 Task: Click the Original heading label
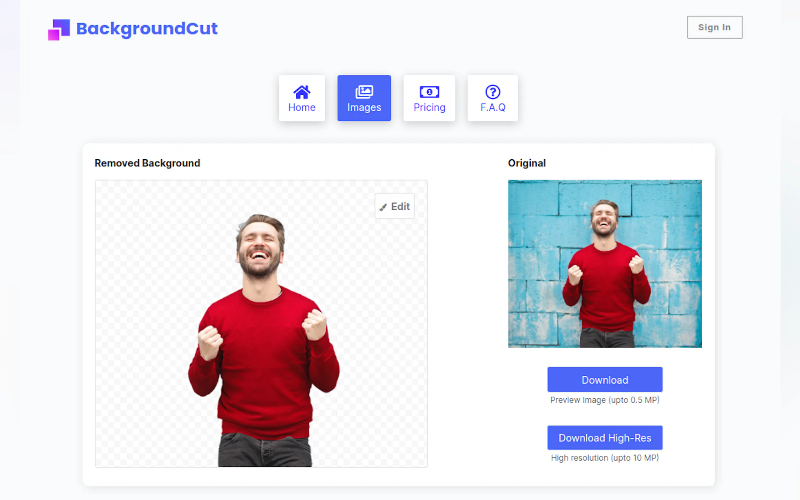pyautogui.click(x=527, y=163)
